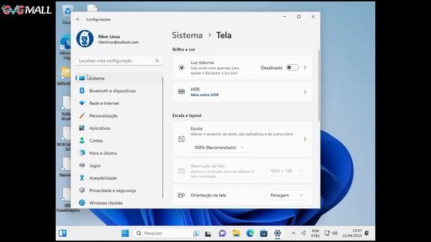Click the Windows Update sync icon
Screen dimensions: 431x242
click(82, 202)
